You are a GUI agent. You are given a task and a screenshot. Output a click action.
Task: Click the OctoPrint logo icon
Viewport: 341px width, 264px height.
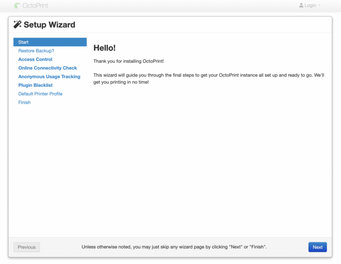(17, 6)
